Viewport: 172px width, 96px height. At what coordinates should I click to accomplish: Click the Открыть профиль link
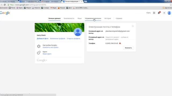coord(73,38)
